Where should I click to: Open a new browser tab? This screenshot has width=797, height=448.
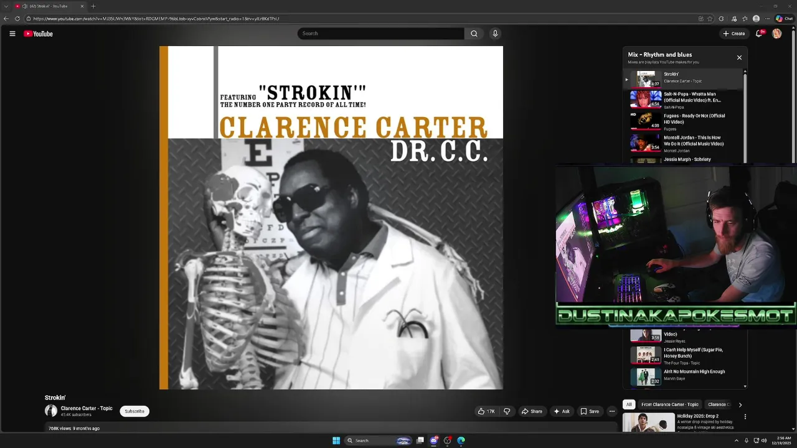click(93, 6)
